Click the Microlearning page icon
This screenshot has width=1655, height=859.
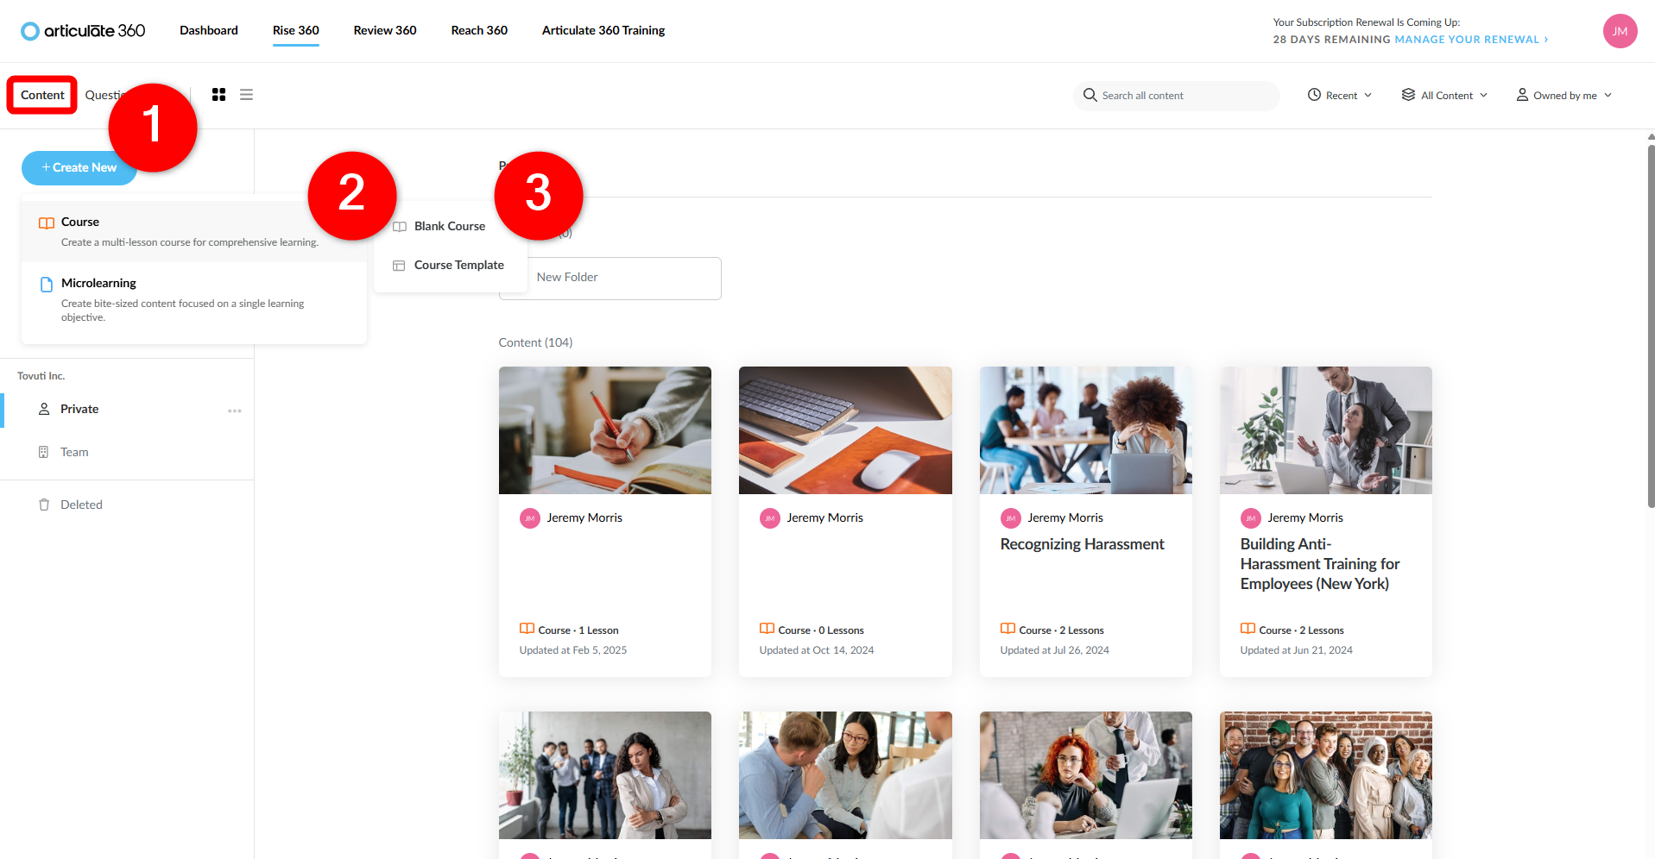click(47, 284)
